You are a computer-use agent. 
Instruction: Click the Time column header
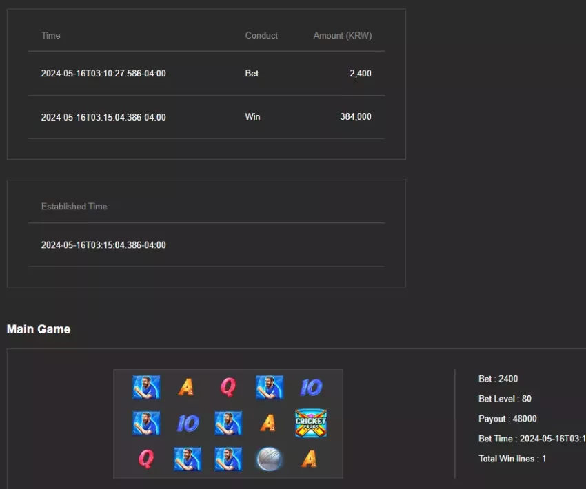(51, 35)
